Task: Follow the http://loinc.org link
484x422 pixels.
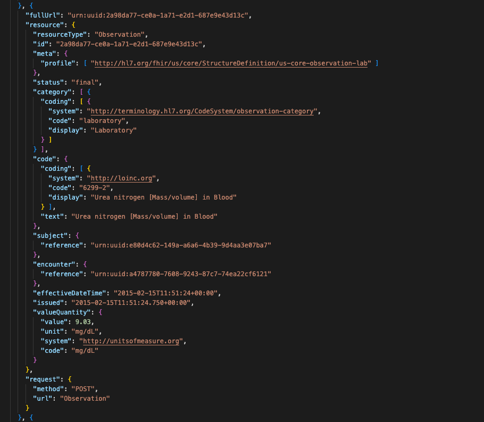Action: 121,178
